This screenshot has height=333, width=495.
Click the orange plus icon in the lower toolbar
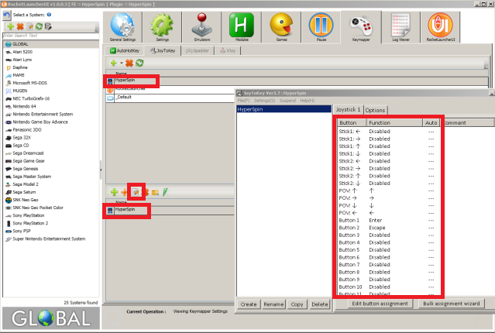(124, 192)
